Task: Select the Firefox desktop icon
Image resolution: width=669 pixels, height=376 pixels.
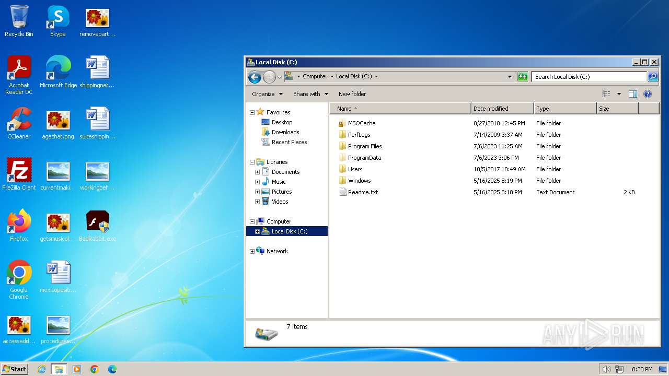Action: [19, 226]
